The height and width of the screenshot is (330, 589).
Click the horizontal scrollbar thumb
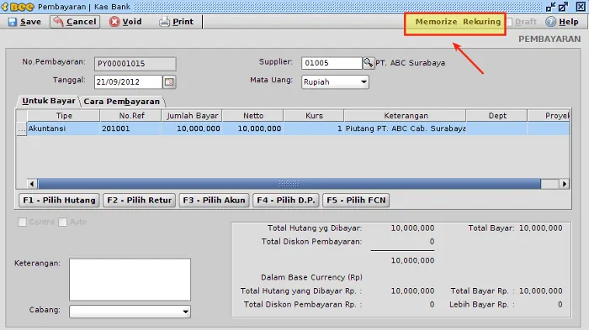click(x=289, y=184)
